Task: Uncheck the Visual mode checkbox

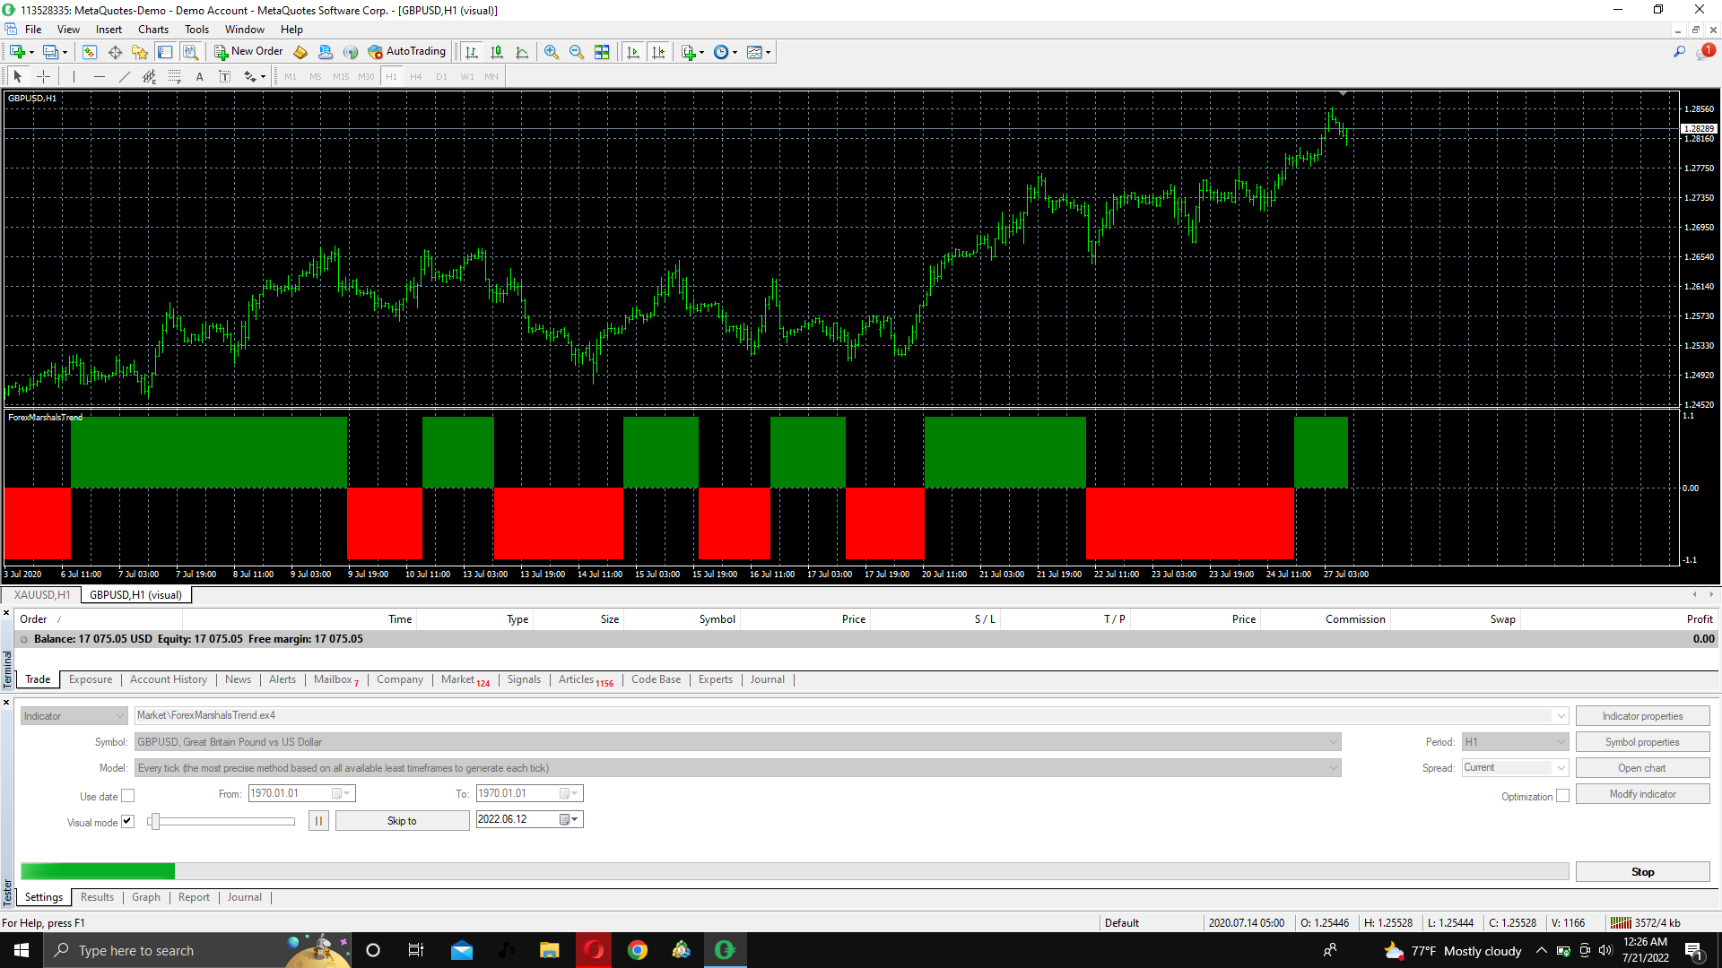Action: coord(128,821)
